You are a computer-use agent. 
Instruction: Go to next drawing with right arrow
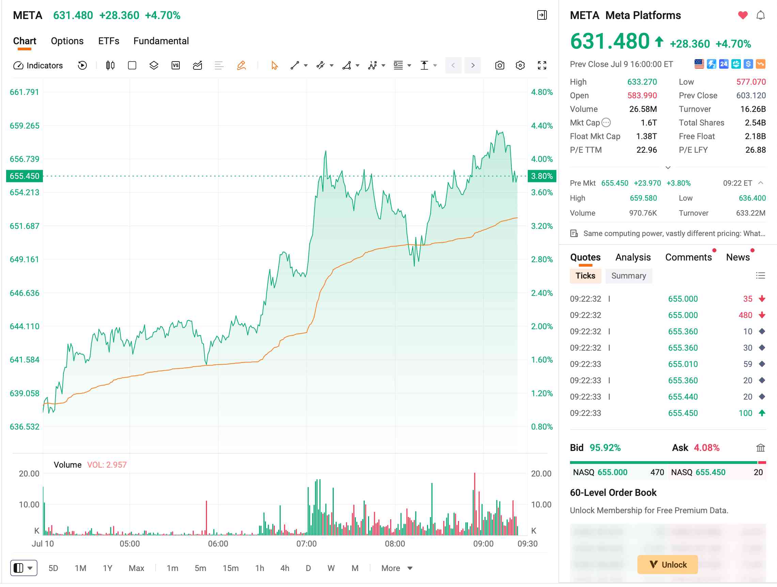[473, 66]
